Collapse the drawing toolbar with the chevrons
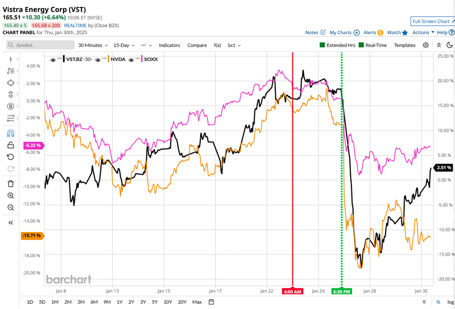The height and width of the screenshot is (309, 455). click(439, 45)
